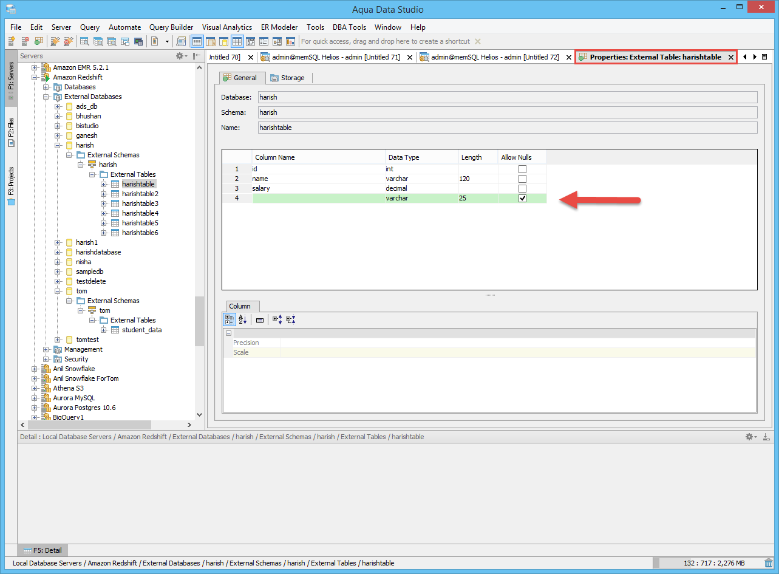Viewport: 779px width, 574px height.
Task: Sort Column properties alphabetically A-Z
Action: pyautogui.click(x=242, y=319)
